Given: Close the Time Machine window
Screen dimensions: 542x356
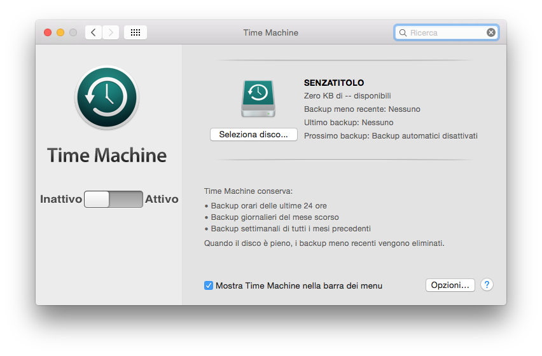Looking at the screenshot, I should (48, 32).
